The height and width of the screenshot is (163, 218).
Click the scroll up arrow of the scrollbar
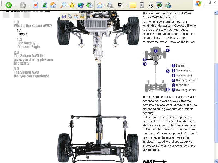(216, 12)
